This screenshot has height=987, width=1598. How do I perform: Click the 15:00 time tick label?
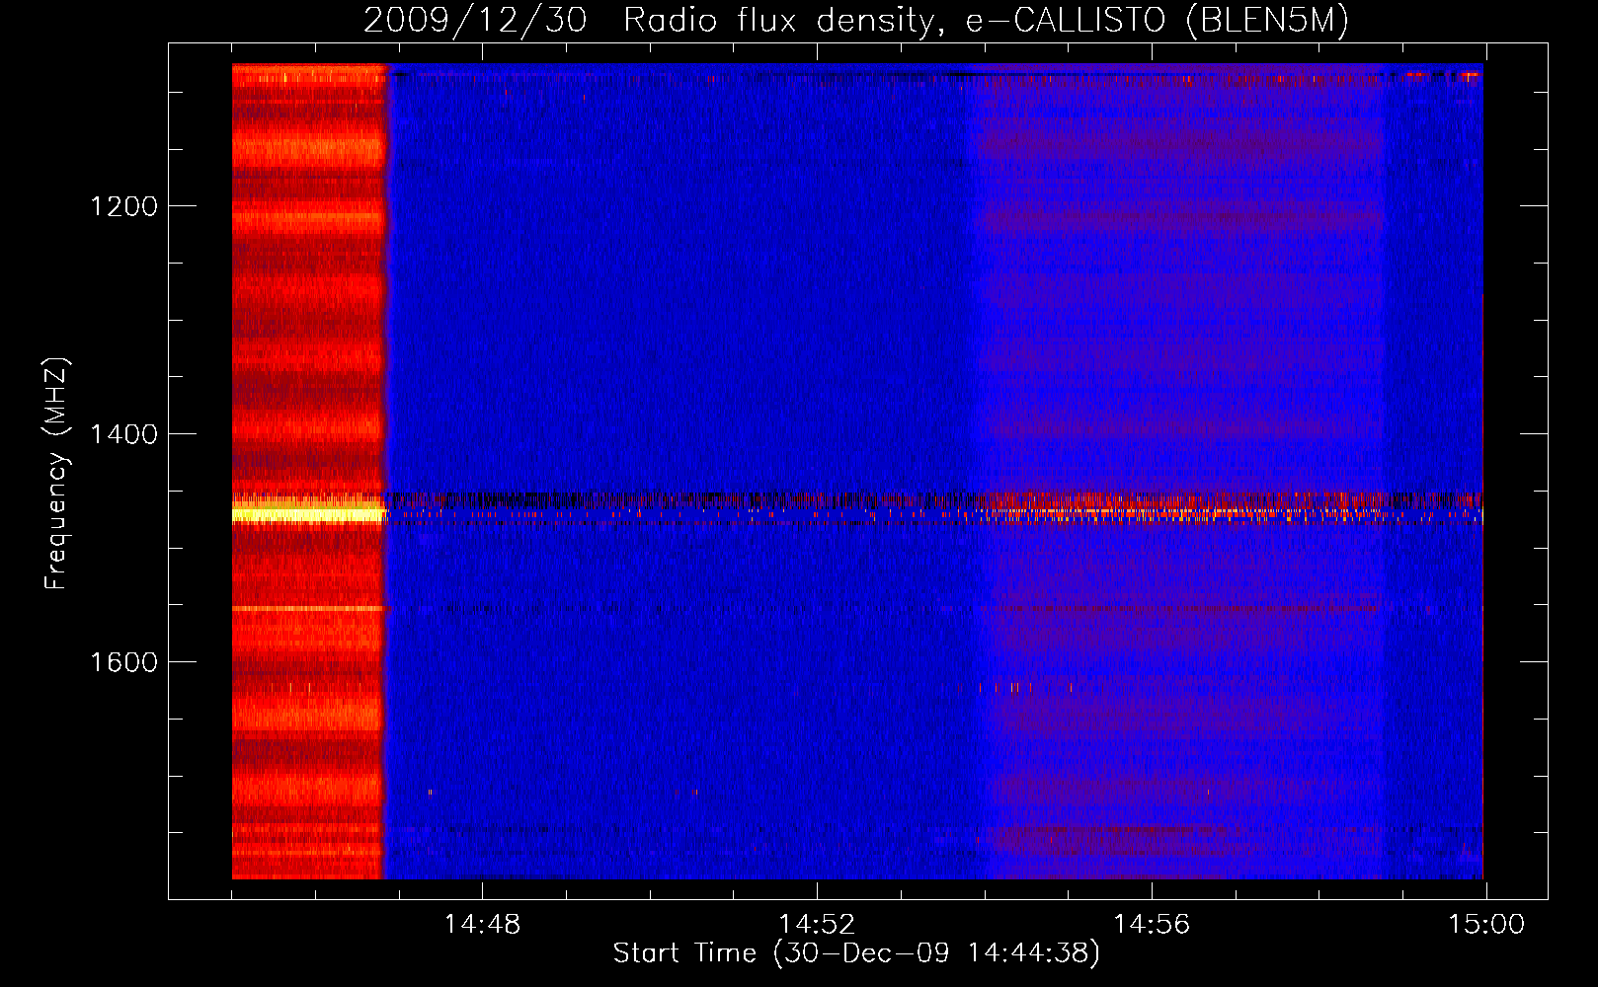1486,925
